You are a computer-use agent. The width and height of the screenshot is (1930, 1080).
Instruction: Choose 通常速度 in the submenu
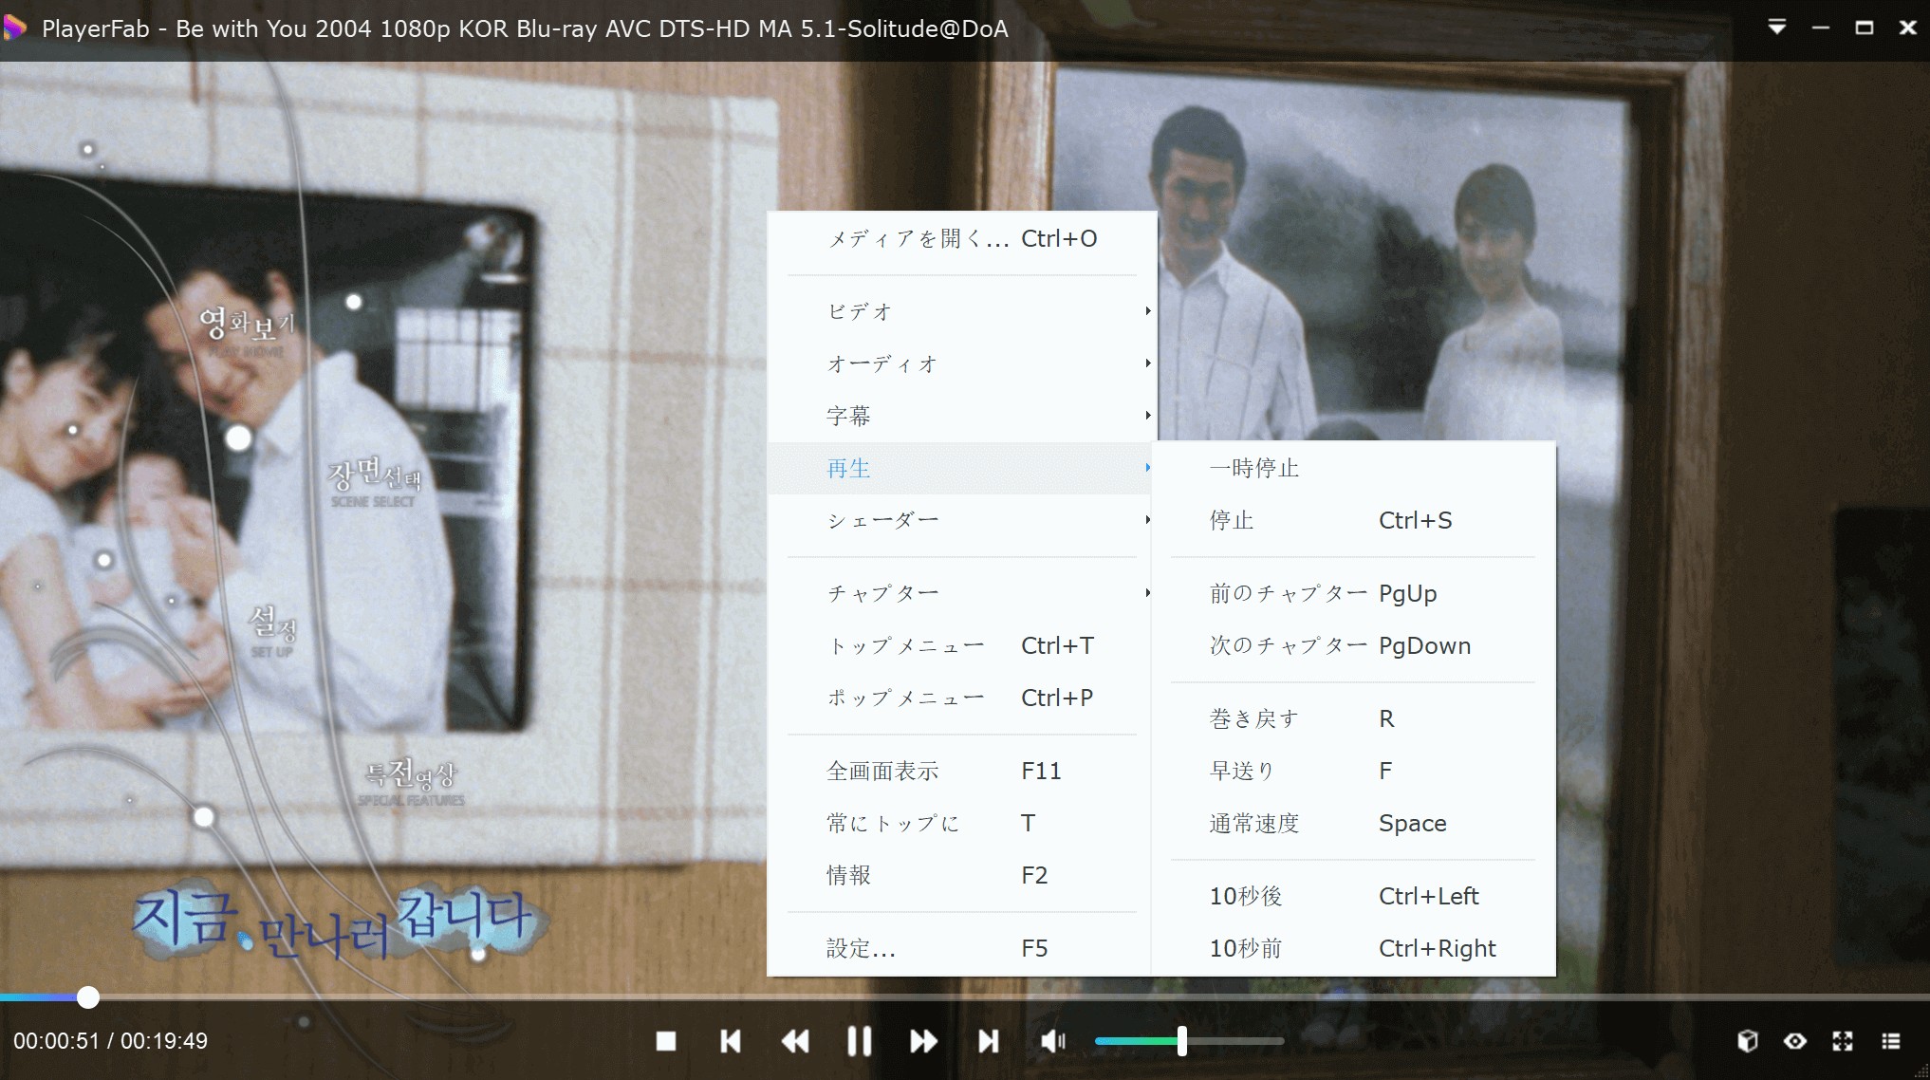(x=1354, y=823)
